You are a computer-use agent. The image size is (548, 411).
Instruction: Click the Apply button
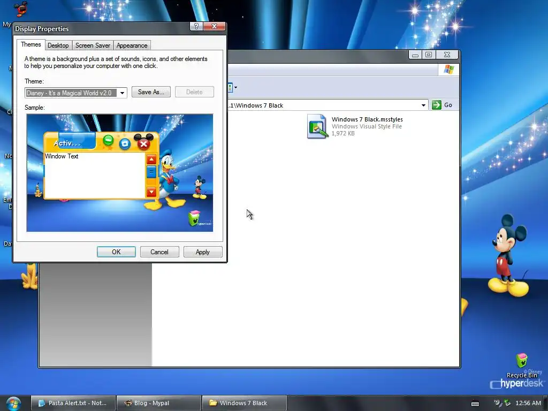pos(203,252)
